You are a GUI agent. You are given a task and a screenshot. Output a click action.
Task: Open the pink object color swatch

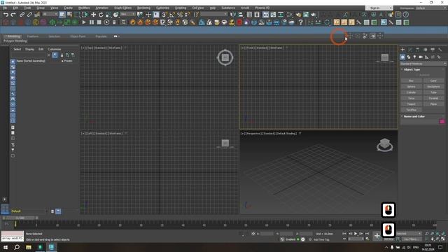click(x=442, y=121)
